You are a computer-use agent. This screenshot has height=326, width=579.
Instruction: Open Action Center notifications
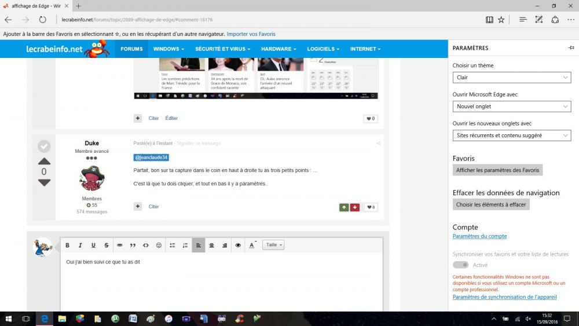(567, 318)
